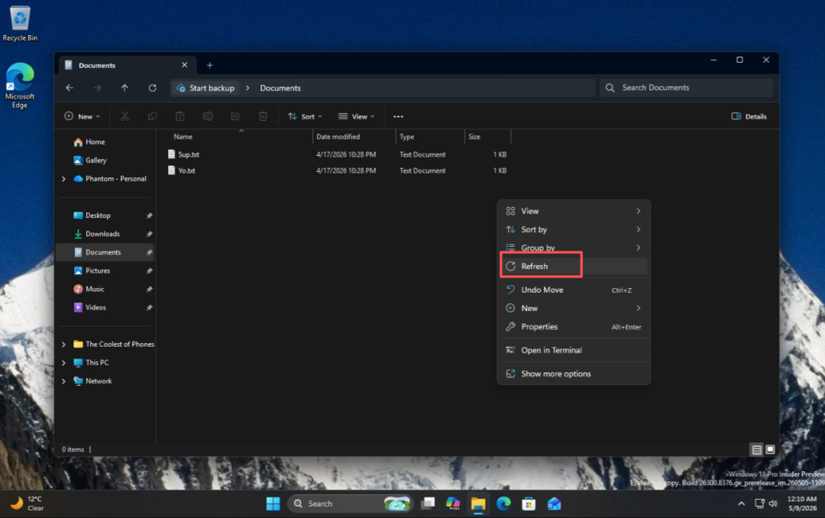Screen dimensions: 825x518
Task: Expand the Network tree node
Action: pyautogui.click(x=63, y=381)
